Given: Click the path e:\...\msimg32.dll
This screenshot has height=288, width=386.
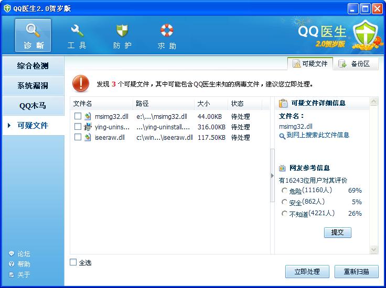Looking at the screenshot, I should [x=162, y=116].
